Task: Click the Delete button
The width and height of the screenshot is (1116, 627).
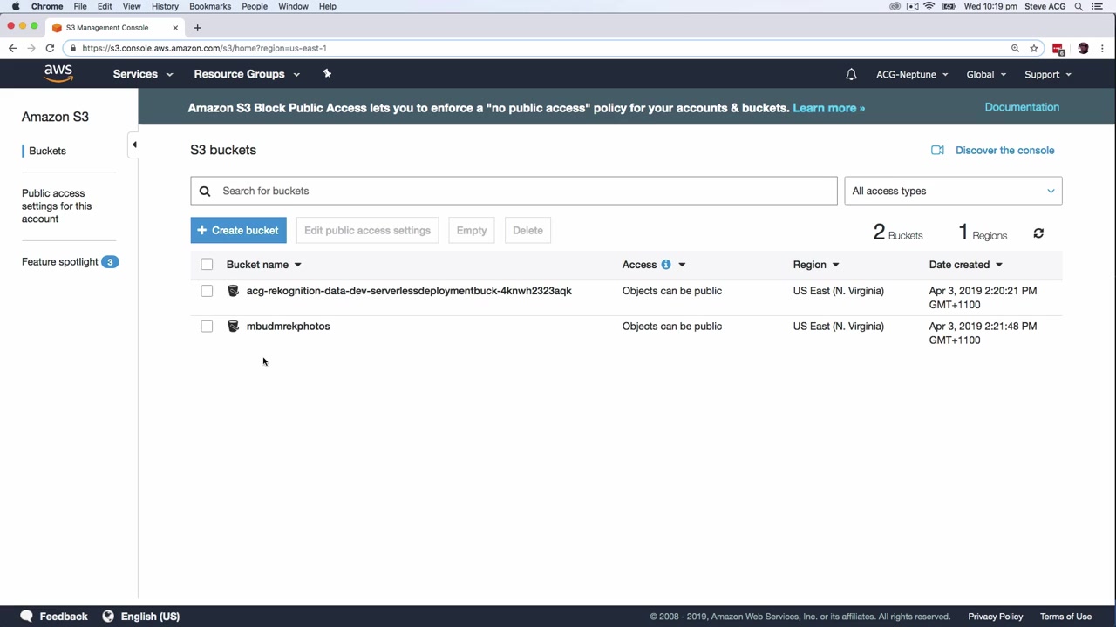Action: click(x=527, y=230)
